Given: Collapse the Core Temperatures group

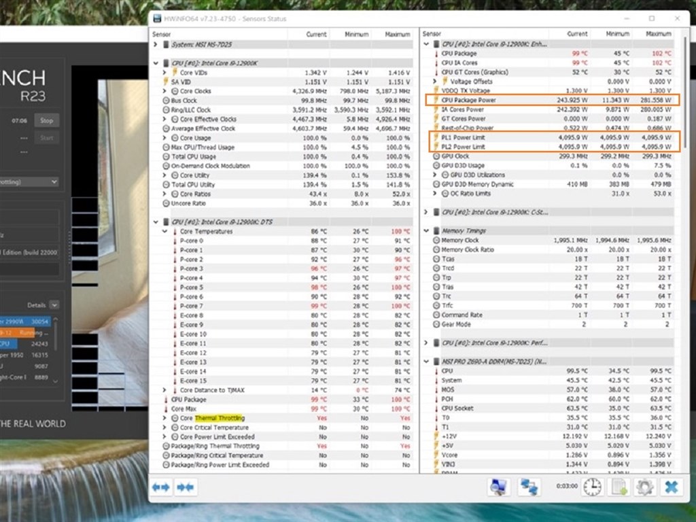Looking at the screenshot, I should click(x=165, y=231).
